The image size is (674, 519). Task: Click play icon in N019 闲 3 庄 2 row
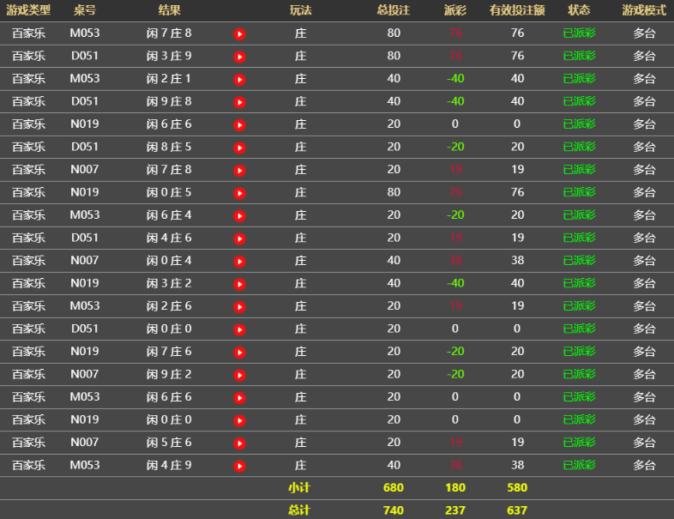239,284
